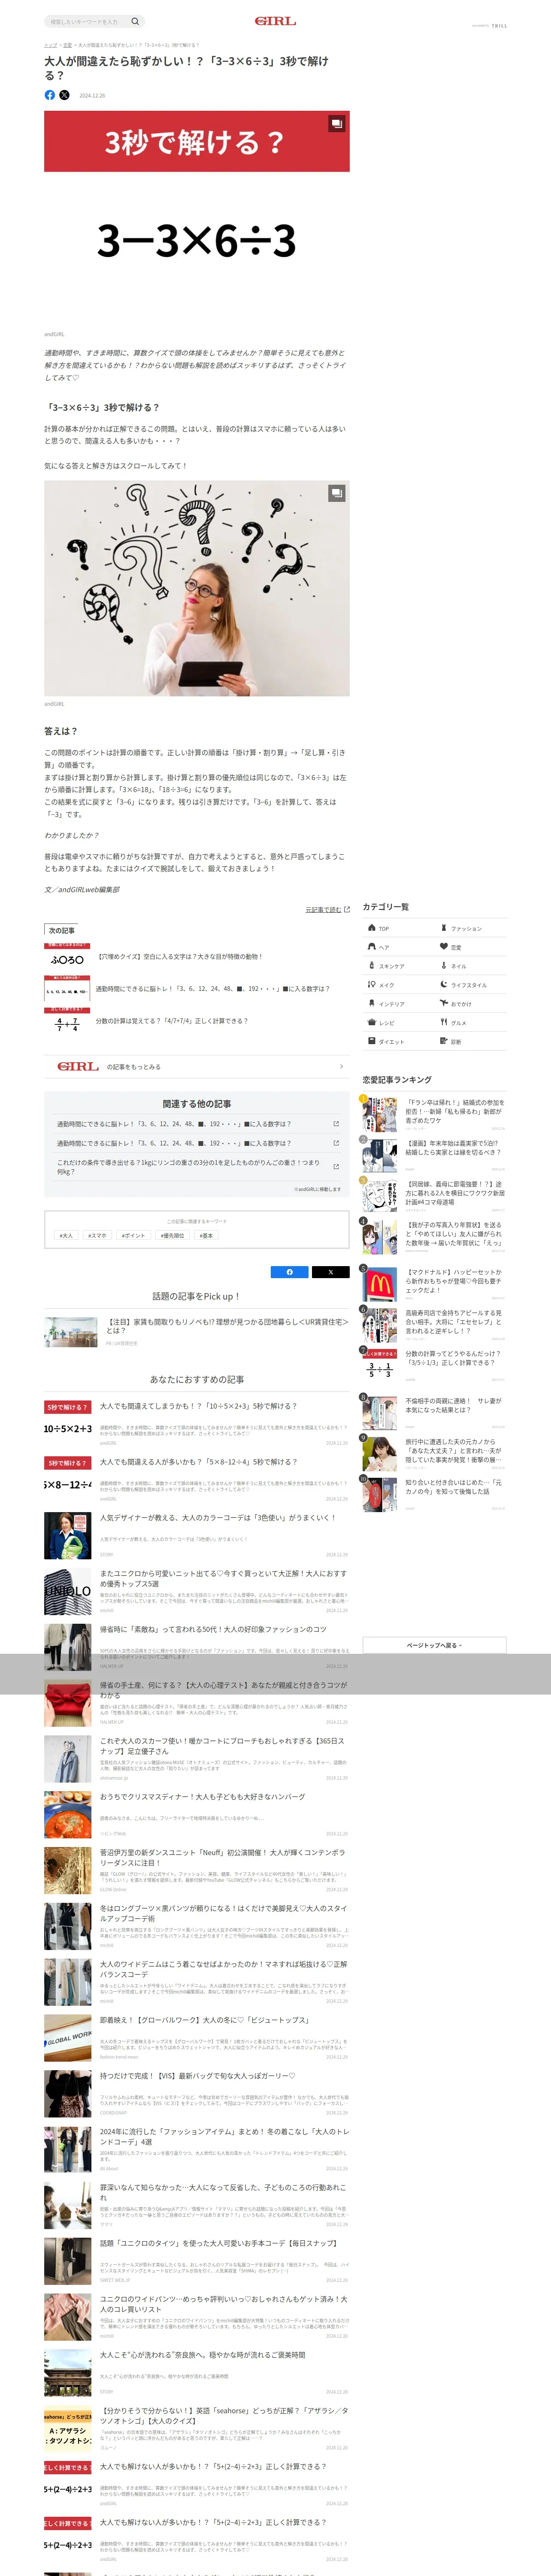This screenshot has height=2576, width=551.
Task: Open the andGIRL logo in the header
Action: pos(275,21)
